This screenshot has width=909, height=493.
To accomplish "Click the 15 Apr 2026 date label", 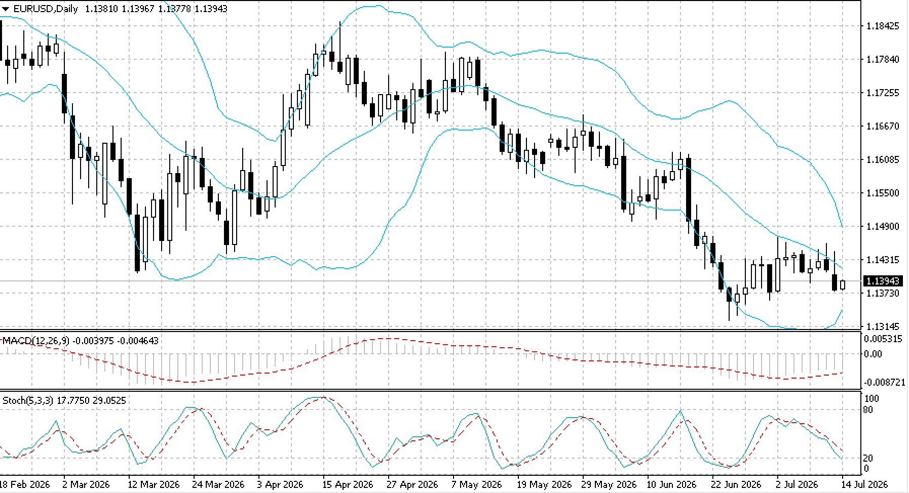I will (x=348, y=484).
